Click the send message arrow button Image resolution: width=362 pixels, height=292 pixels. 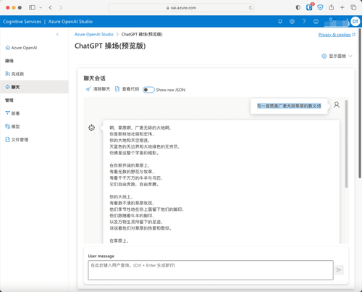339,270
